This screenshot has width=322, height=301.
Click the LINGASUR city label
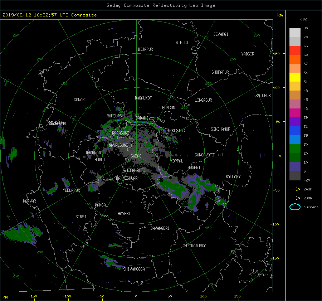(203, 100)
